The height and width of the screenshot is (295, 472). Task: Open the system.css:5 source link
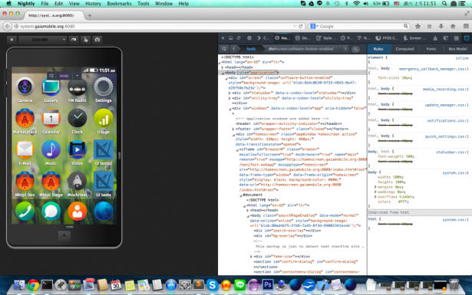point(455,173)
